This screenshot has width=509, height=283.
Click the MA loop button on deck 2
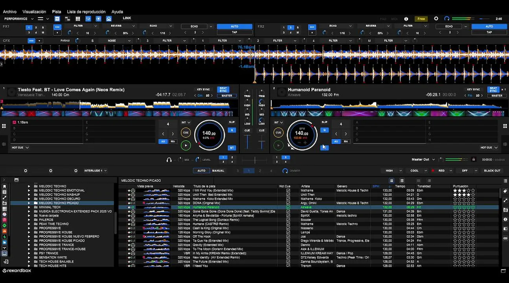pos(345,141)
